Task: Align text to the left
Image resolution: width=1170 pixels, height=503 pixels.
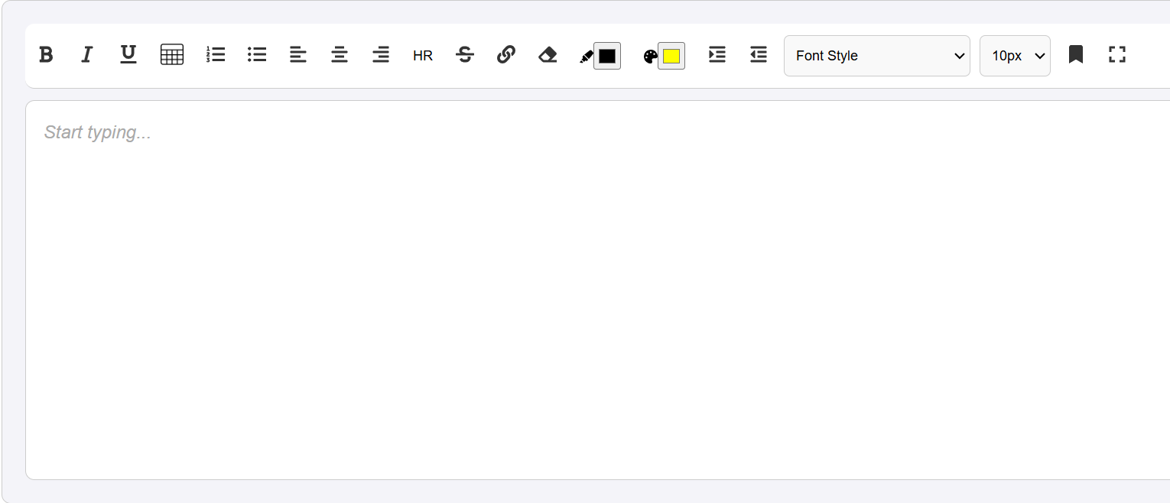Action: coord(298,55)
